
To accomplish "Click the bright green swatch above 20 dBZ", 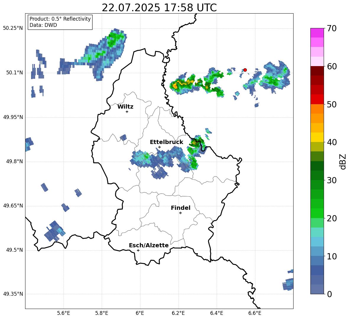I will [317, 213].
